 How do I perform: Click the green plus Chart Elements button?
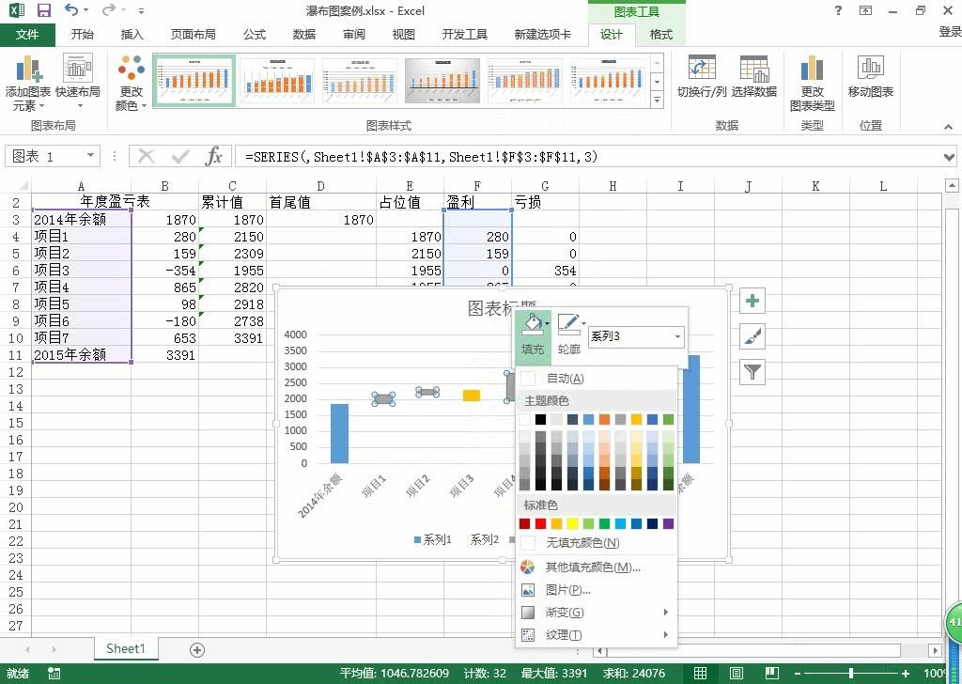753,301
